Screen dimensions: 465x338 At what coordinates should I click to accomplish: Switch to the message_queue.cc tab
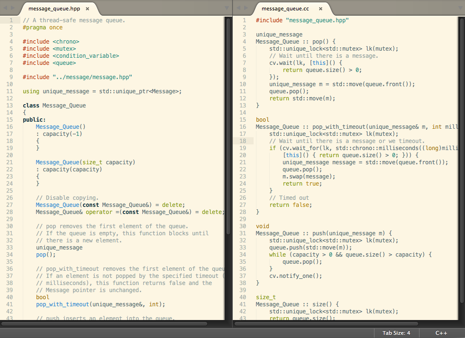pos(285,9)
